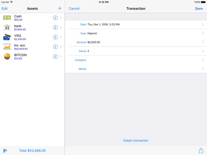
Task: Expand BITCOIN account chevron
Action: [x=61, y=57]
